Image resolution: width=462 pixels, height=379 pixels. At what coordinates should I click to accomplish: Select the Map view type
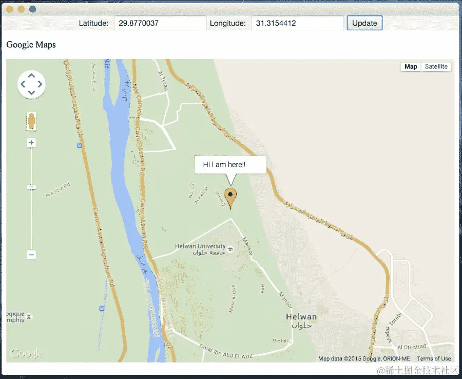click(411, 67)
